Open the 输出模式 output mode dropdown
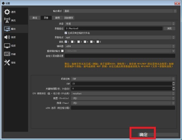 pos(120,11)
